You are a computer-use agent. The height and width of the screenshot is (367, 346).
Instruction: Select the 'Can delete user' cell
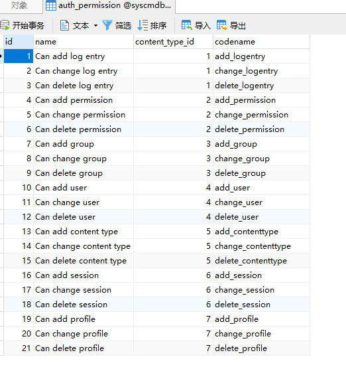pyautogui.click(x=84, y=217)
